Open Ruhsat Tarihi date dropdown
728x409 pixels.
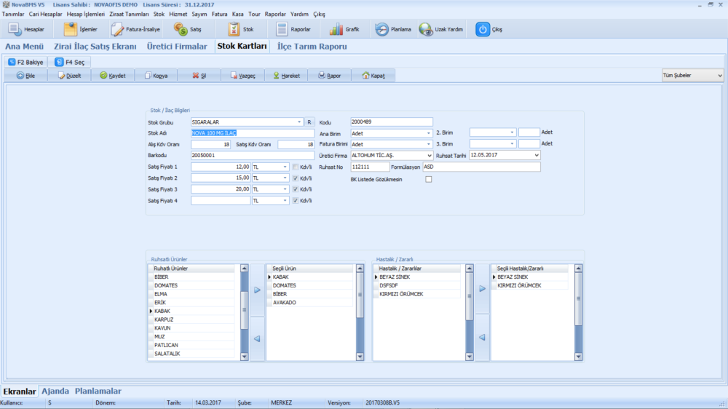point(537,155)
